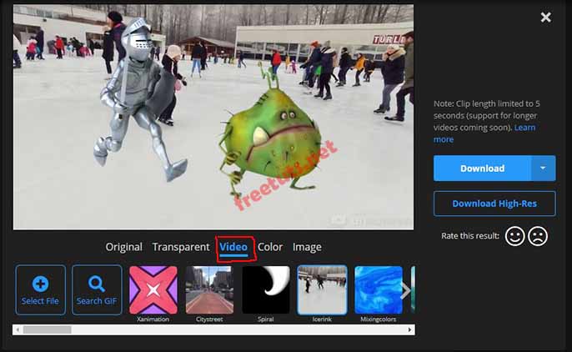The width and height of the screenshot is (572, 352).
Task: Rate the result with the happy face
Action: click(514, 236)
